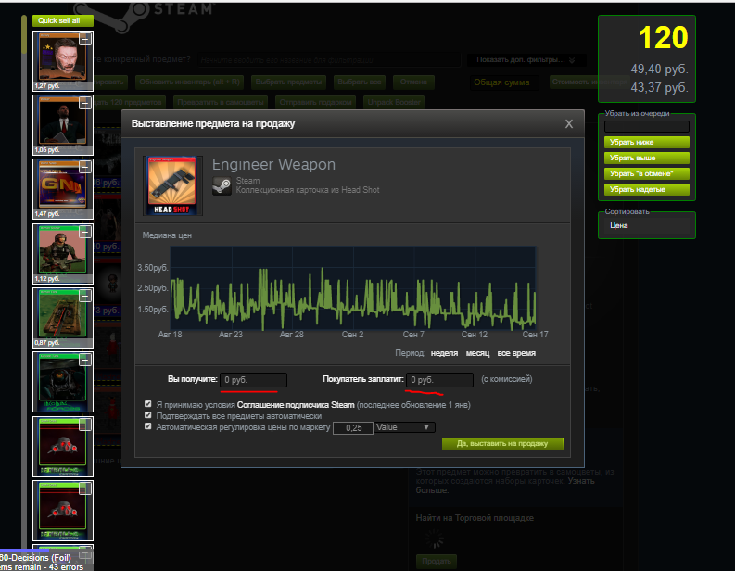Click the median price chart
Screen dimensions: 735x571
353,288
